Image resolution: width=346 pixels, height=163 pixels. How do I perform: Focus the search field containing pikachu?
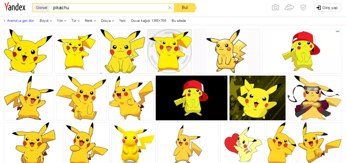tap(108, 8)
